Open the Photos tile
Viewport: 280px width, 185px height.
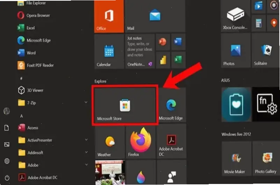[x=236, y=51]
